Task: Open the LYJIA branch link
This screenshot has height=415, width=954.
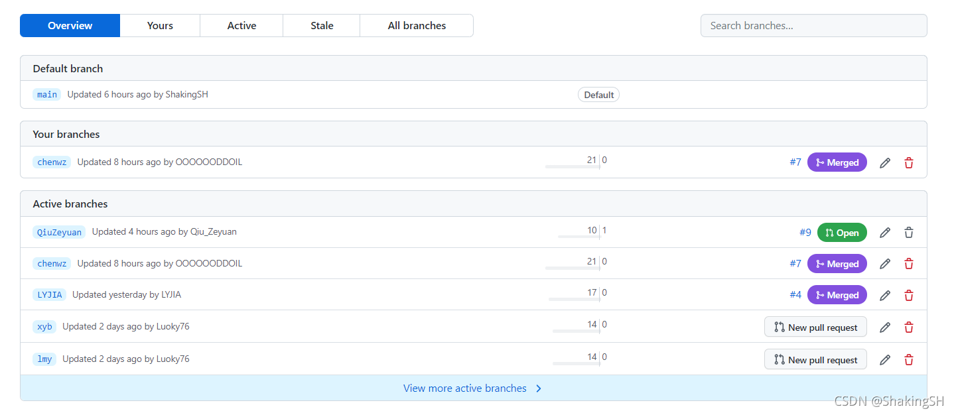Action: [50, 294]
